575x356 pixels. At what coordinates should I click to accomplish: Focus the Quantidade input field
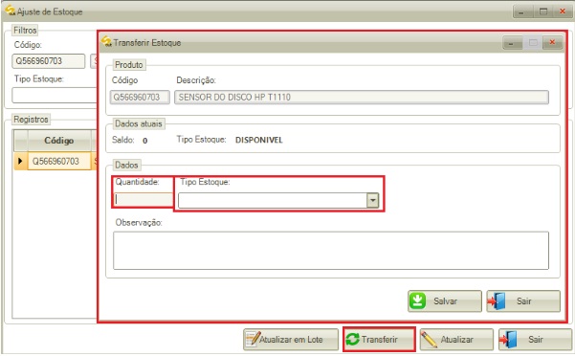coord(143,199)
